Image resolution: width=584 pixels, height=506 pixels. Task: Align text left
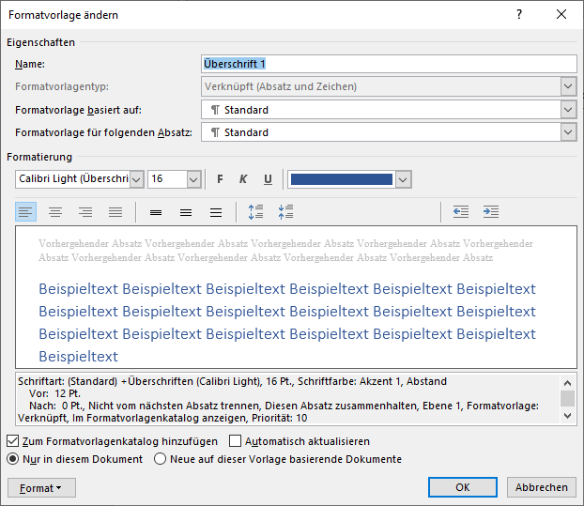(25, 212)
